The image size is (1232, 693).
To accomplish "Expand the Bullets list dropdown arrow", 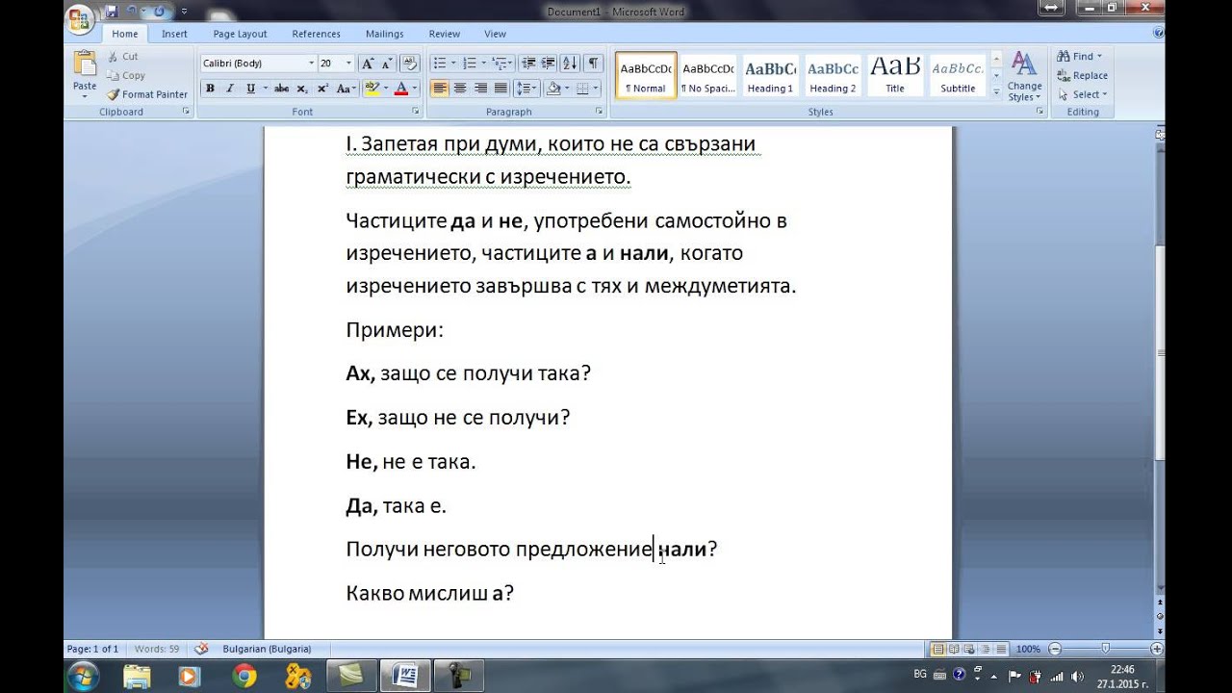I will (x=454, y=64).
